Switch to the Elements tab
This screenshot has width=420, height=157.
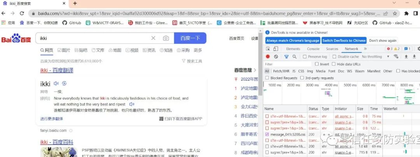click(x=293, y=49)
